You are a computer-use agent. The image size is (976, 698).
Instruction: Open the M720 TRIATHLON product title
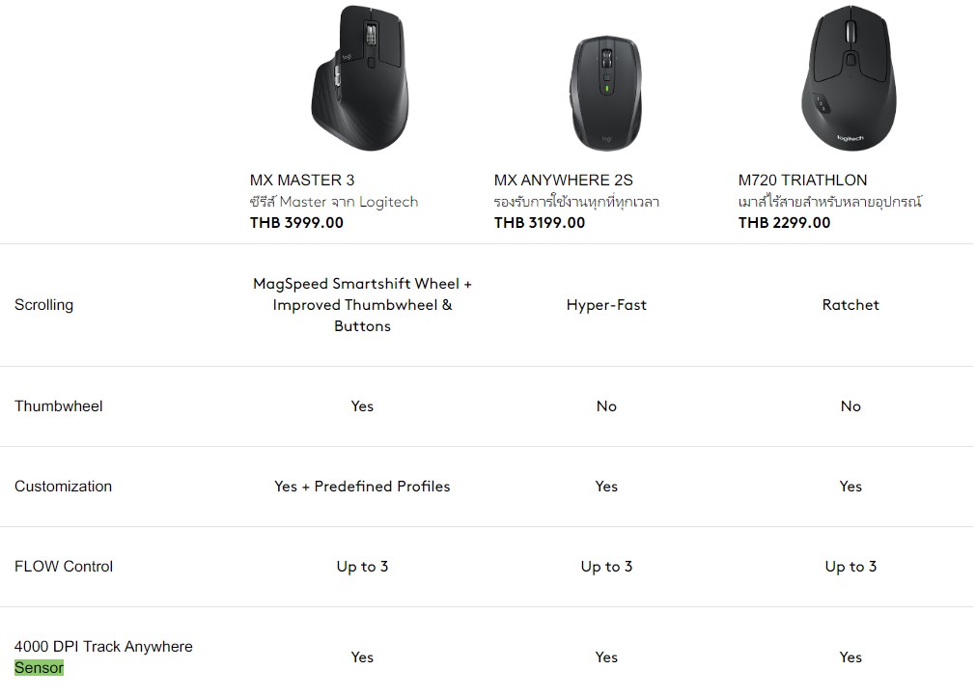tap(802, 180)
